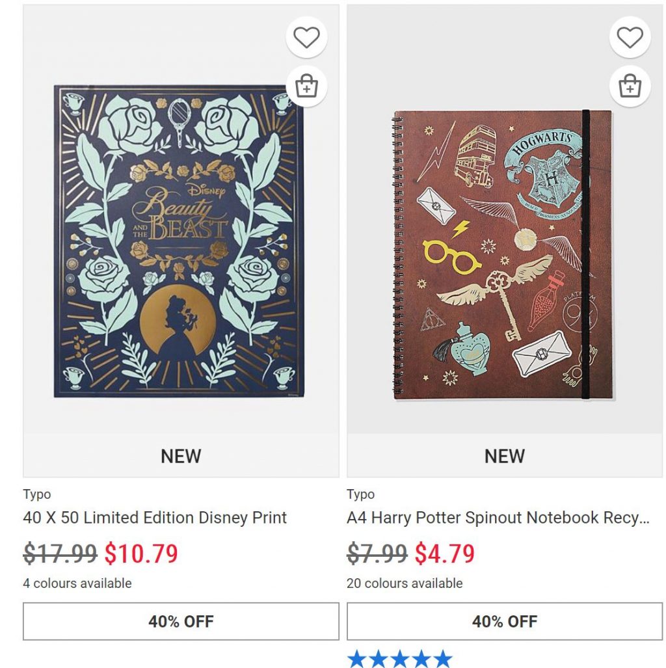Add Harry Potter notebook to shopping bag

(630, 86)
